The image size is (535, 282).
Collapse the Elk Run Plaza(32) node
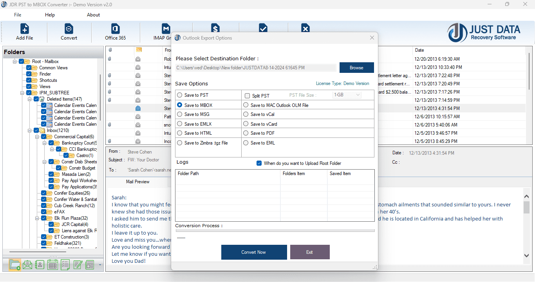pyautogui.click(x=37, y=218)
